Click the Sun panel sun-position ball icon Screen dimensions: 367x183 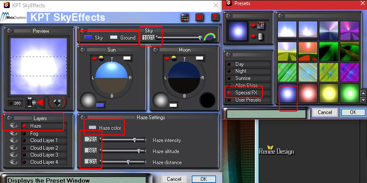click(x=102, y=58)
